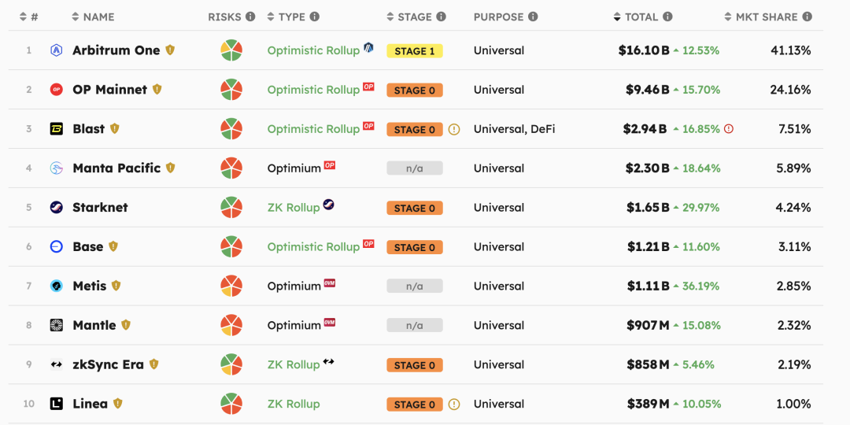Click the Metis risk rosette chart
850x425 pixels.
click(x=231, y=286)
